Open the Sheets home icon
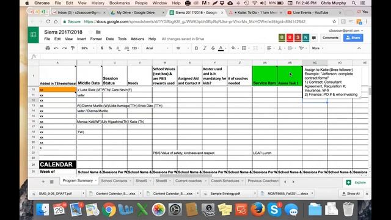 pos(34,35)
